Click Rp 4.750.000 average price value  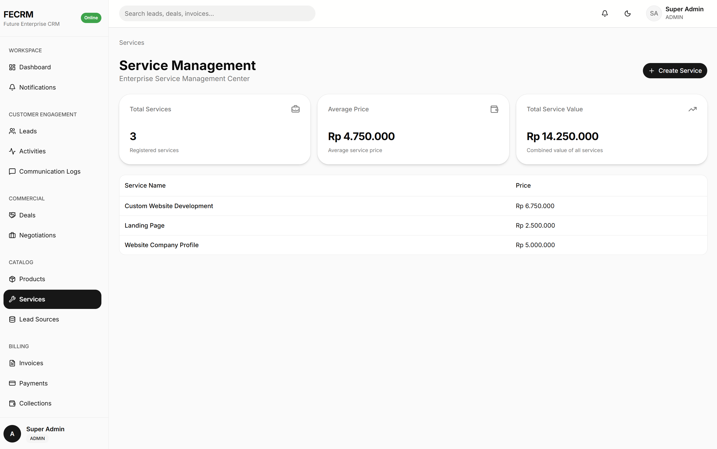click(361, 136)
